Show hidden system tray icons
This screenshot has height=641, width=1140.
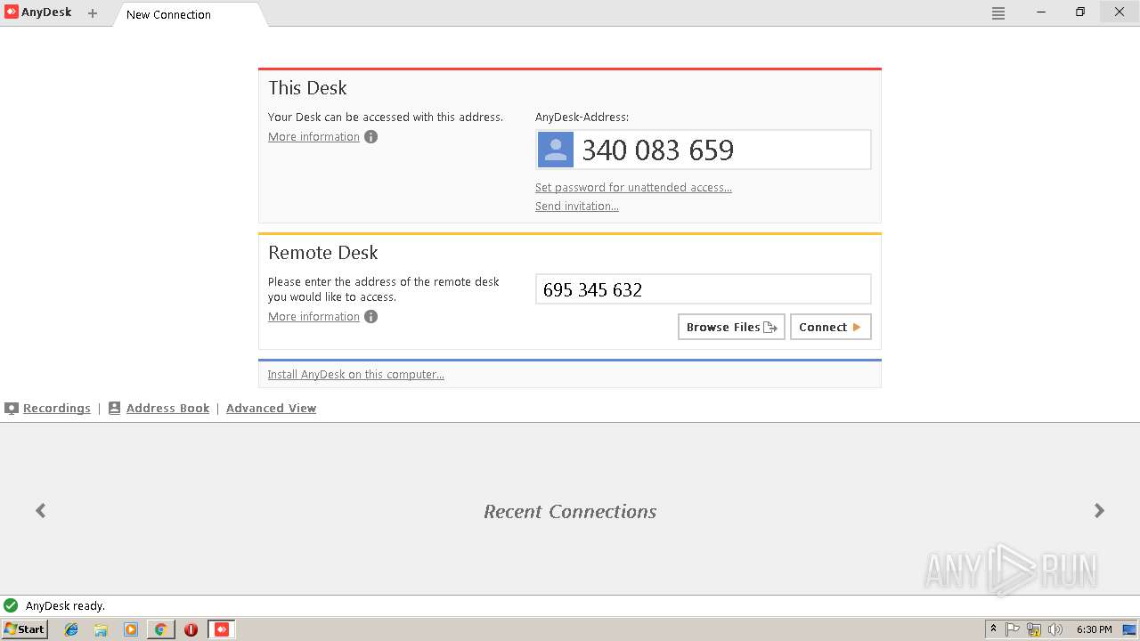coord(993,629)
